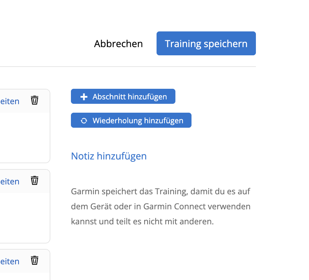Click the plus icon on Abschnitt hinzufügen
Viewport: 309px width, 280px height.
click(x=84, y=97)
